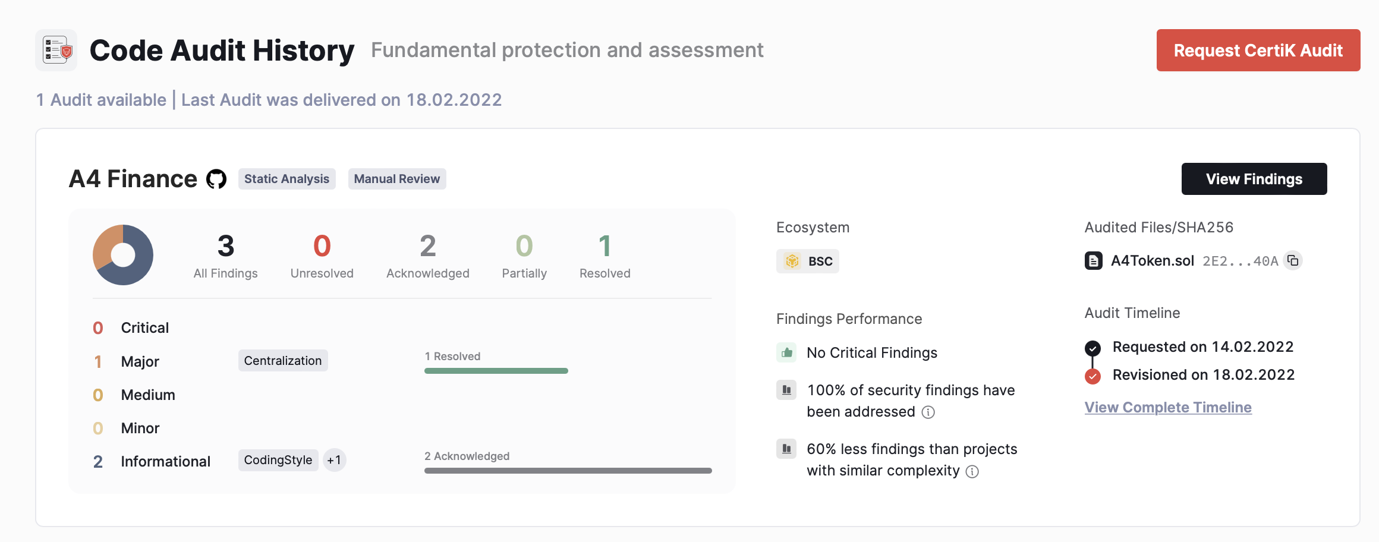Viewport: 1379px width, 542px height.
Task: Click the A4Token.sol file icon
Action: 1094,261
